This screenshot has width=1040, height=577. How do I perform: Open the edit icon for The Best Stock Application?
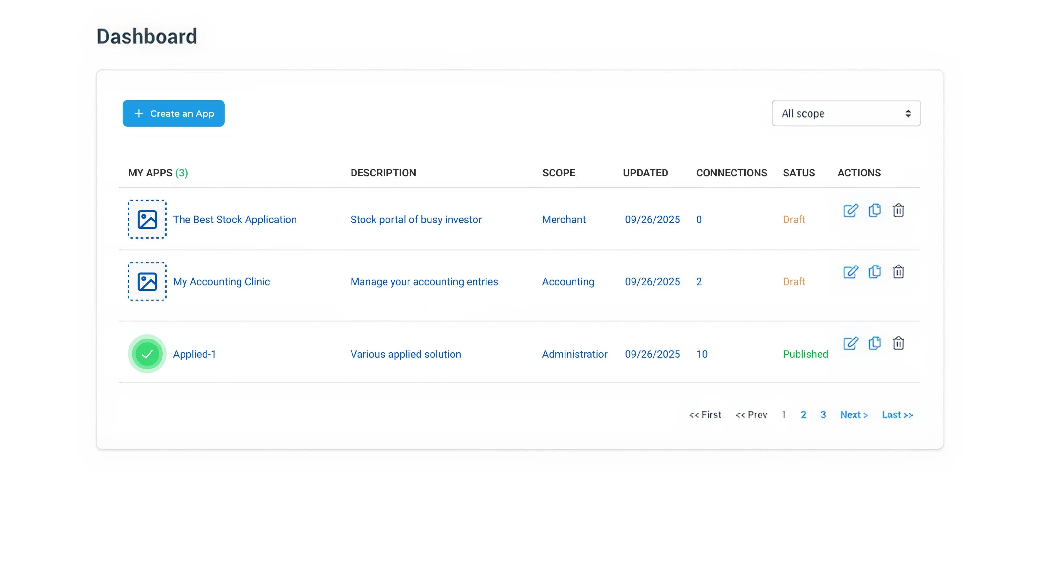[x=851, y=210]
